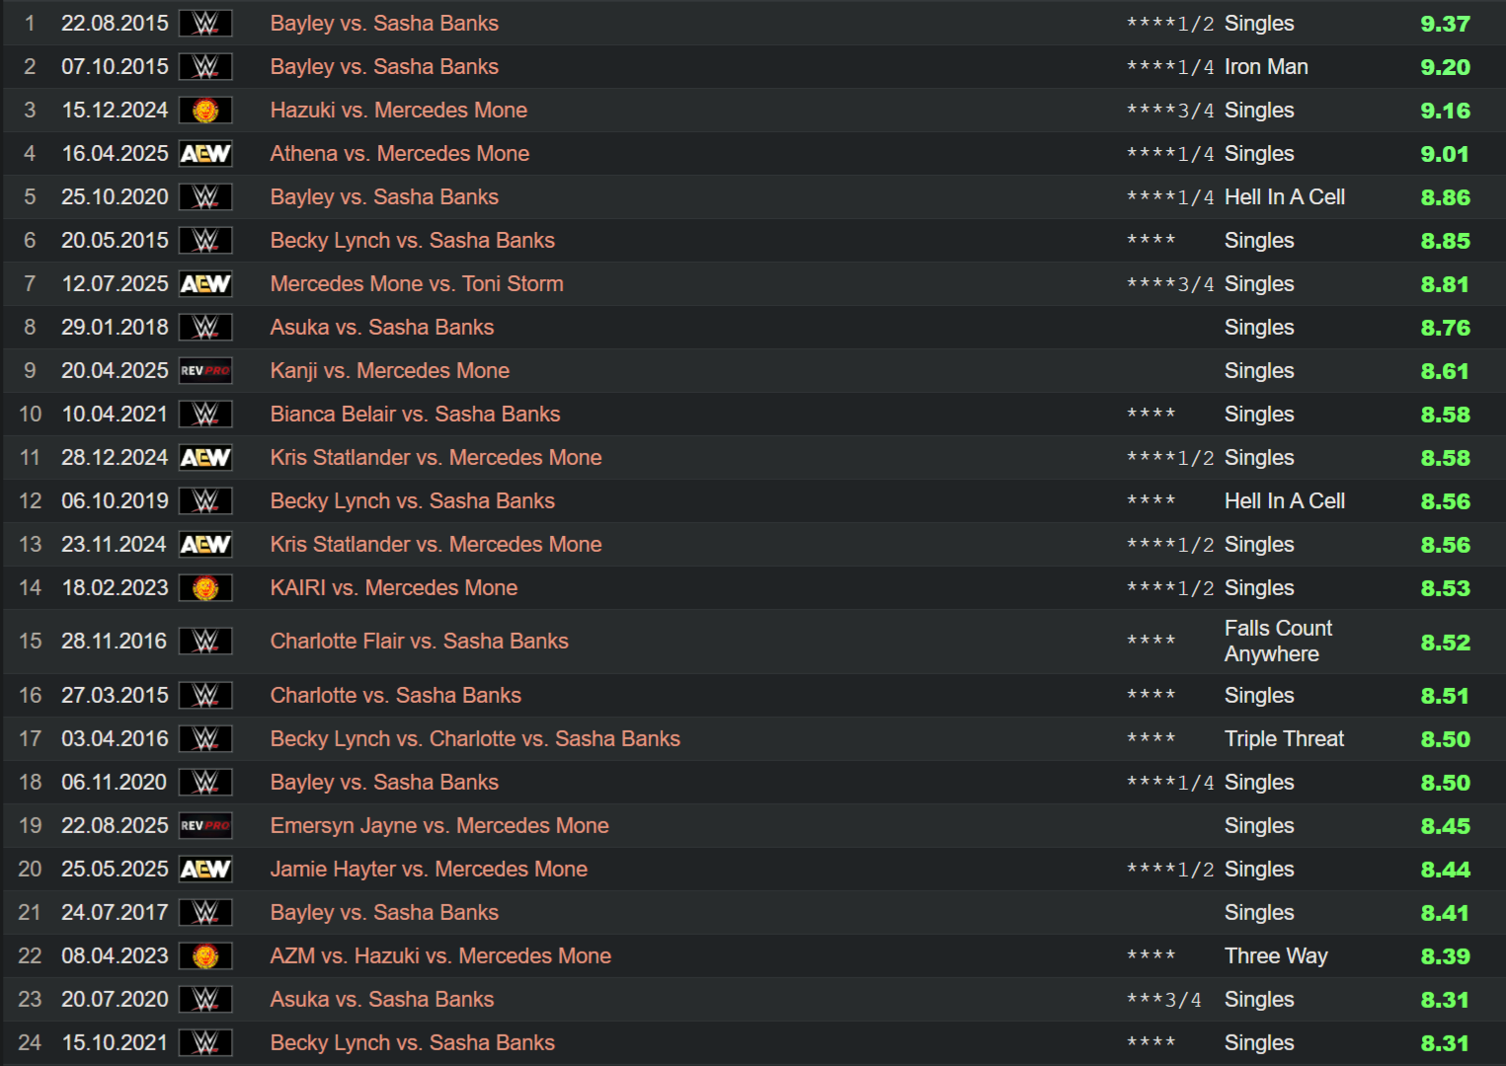Image resolution: width=1506 pixels, height=1066 pixels.
Task: Click the 9.01 rating score
Action: point(1445,154)
